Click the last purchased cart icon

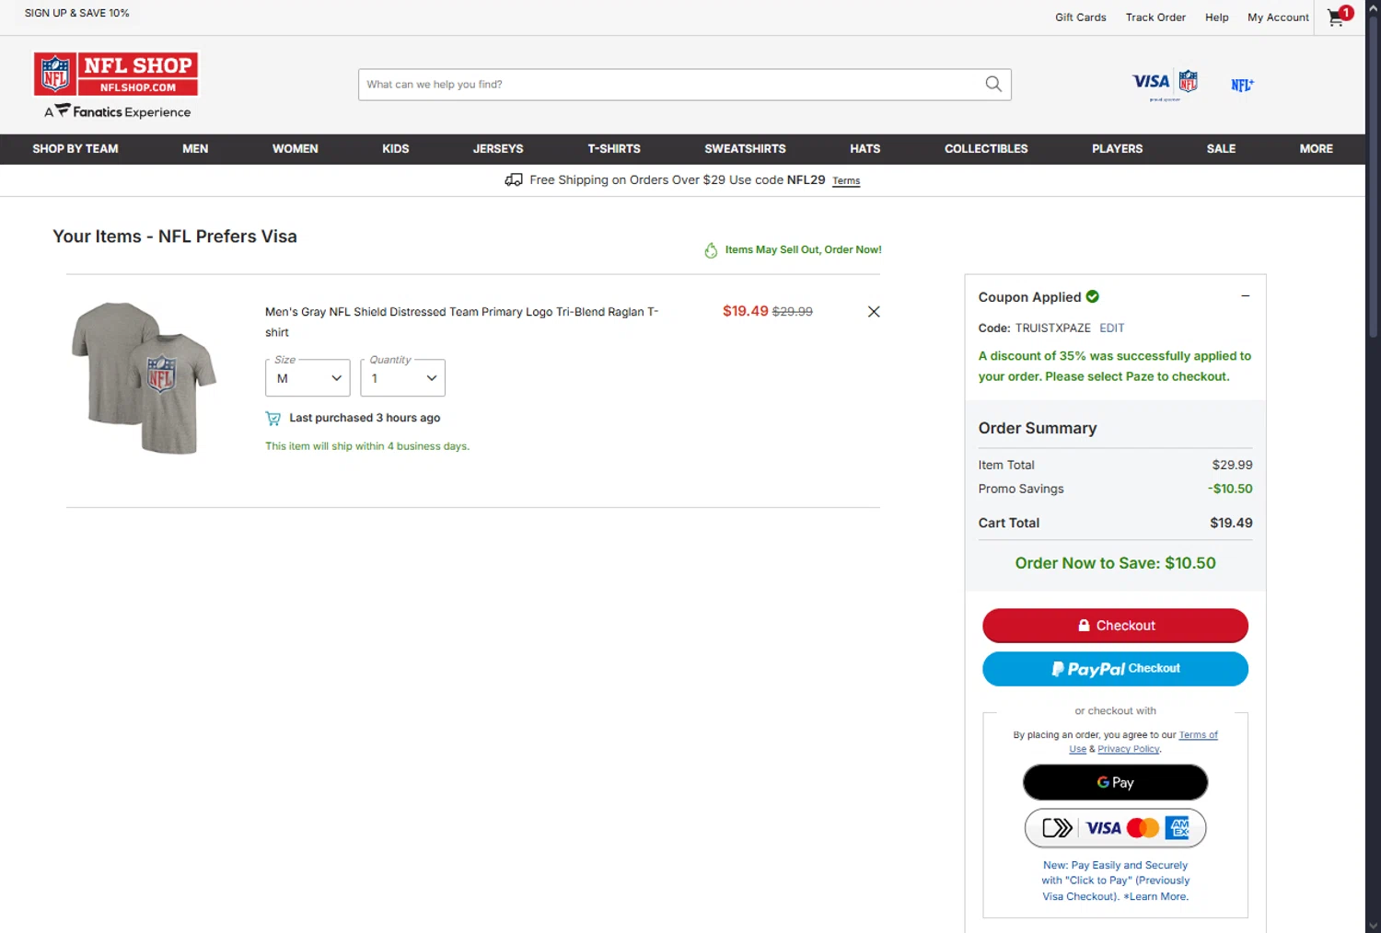(273, 418)
